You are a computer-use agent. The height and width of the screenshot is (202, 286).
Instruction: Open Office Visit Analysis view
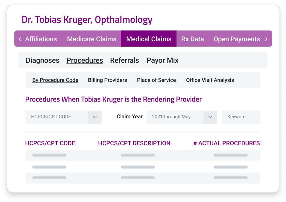tap(210, 80)
